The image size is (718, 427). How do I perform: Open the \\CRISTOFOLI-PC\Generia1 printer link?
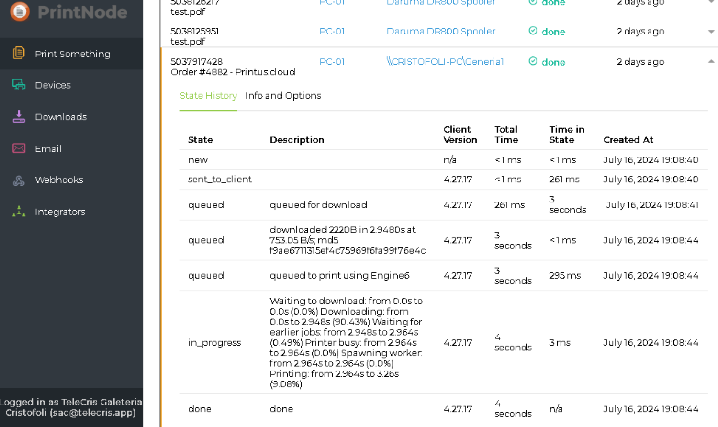tap(445, 62)
